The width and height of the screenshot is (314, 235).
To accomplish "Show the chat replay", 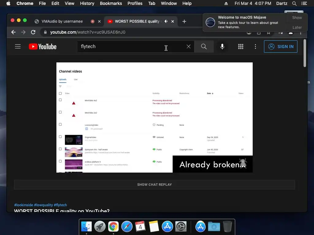I will coord(155,185).
